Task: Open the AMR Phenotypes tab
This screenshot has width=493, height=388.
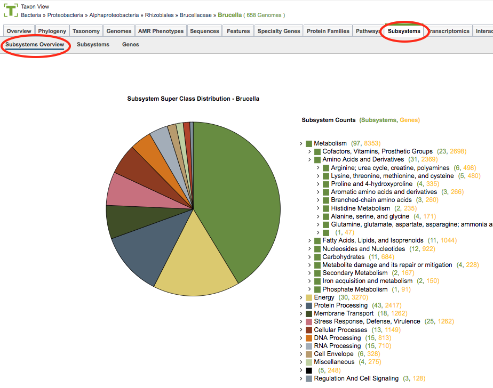Action: pyautogui.click(x=161, y=31)
